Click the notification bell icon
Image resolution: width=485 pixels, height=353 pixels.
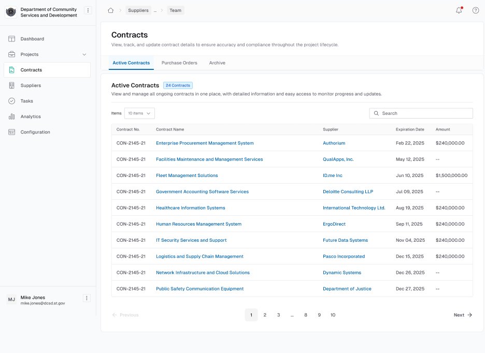click(x=459, y=10)
